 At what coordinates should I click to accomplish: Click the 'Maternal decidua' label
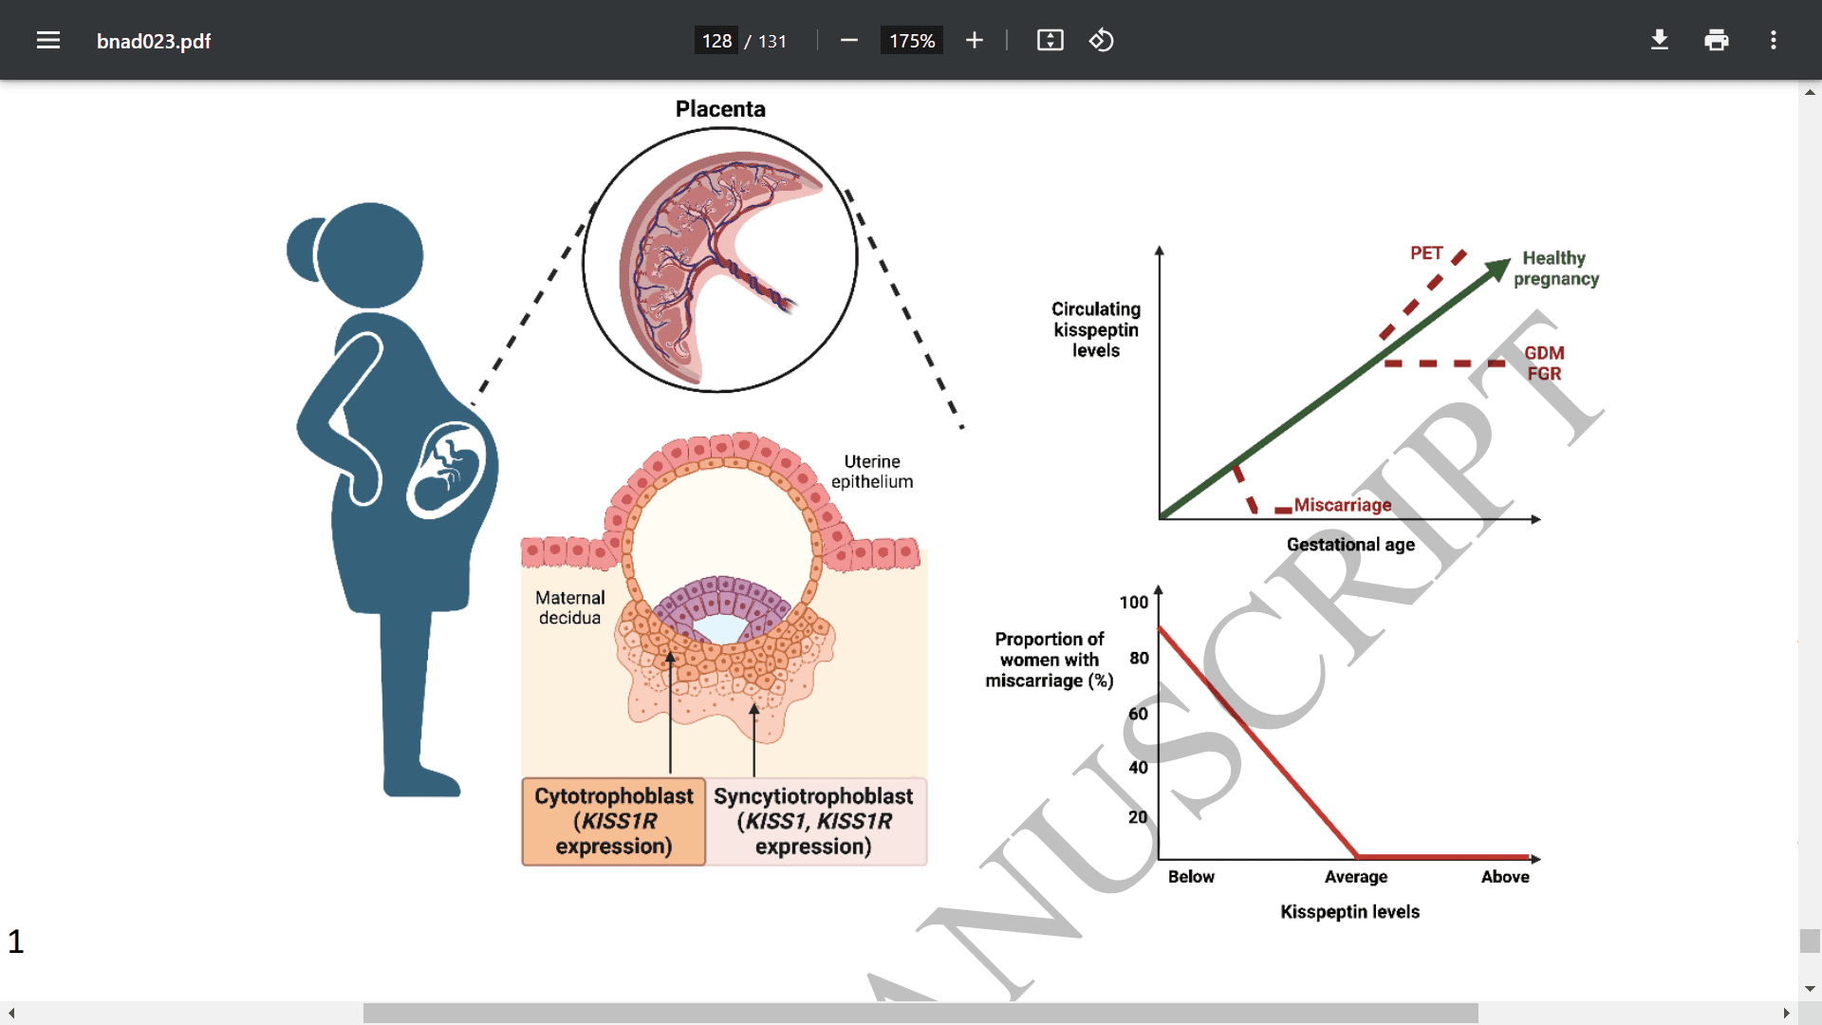[569, 607]
